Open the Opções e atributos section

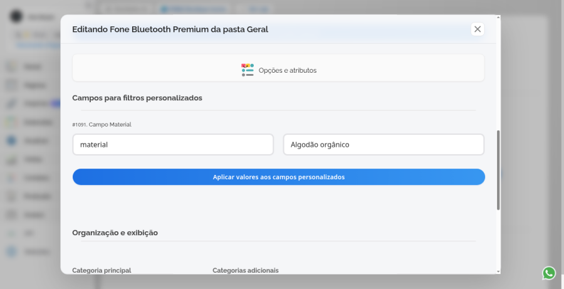click(x=278, y=68)
